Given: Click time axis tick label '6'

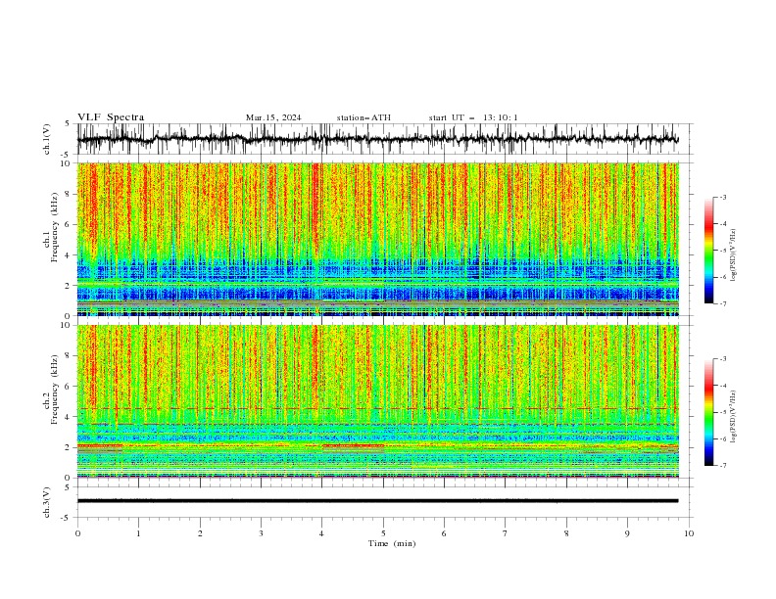Looking at the screenshot, I should pos(444,533).
